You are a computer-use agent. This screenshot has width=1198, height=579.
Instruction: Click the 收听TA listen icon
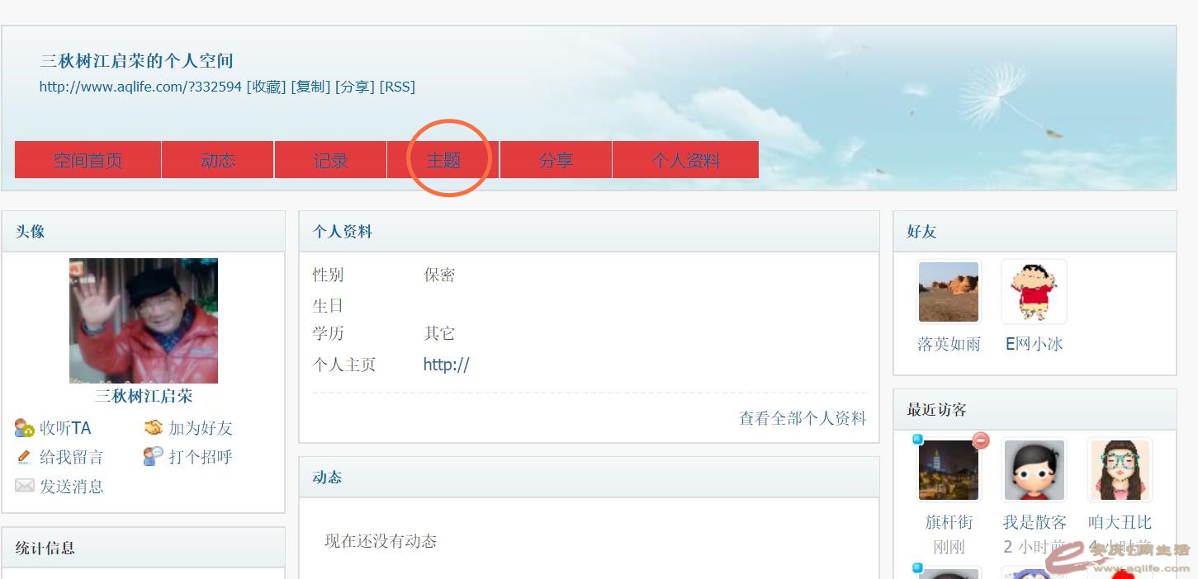25,428
